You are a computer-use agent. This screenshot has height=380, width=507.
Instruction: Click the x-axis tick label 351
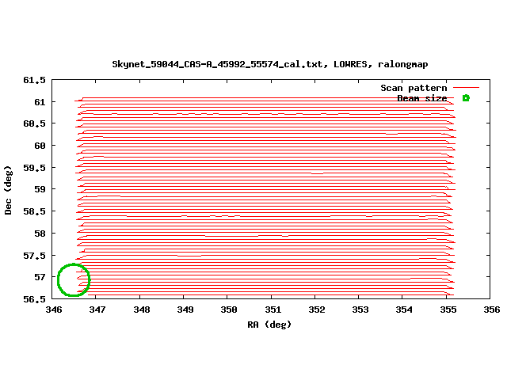click(x=273, y=310)
